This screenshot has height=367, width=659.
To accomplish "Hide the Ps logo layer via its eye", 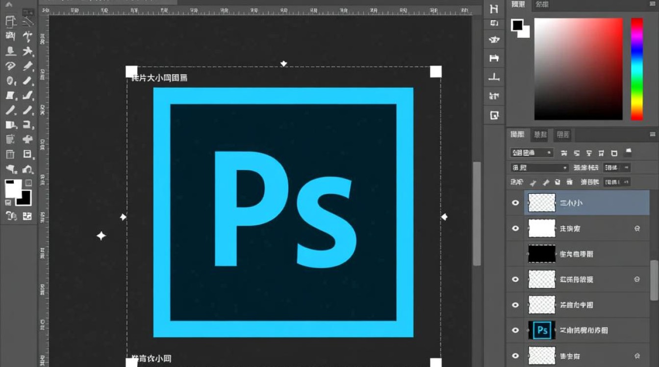I will (515, 330).
